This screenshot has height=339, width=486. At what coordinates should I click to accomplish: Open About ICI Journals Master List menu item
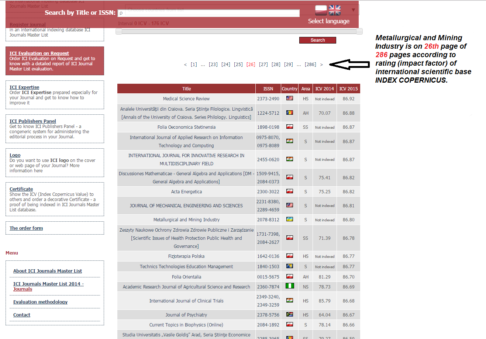point(48,271)
